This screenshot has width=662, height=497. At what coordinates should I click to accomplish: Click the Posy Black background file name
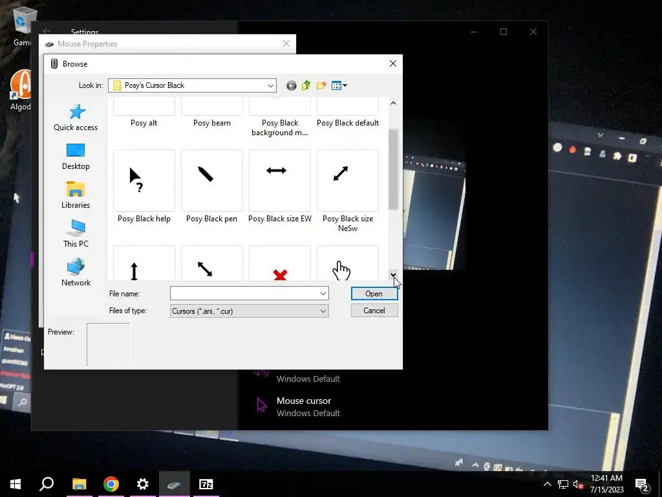tap(279, 127)
